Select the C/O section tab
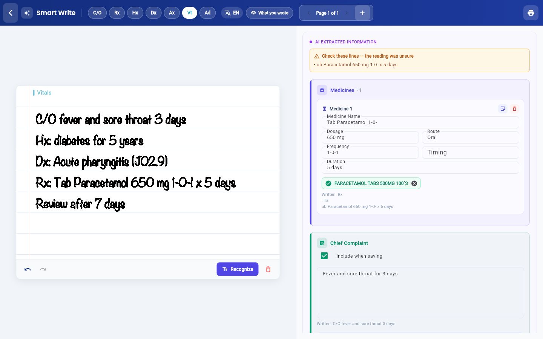Screen dimensions: 543x339 97,13
